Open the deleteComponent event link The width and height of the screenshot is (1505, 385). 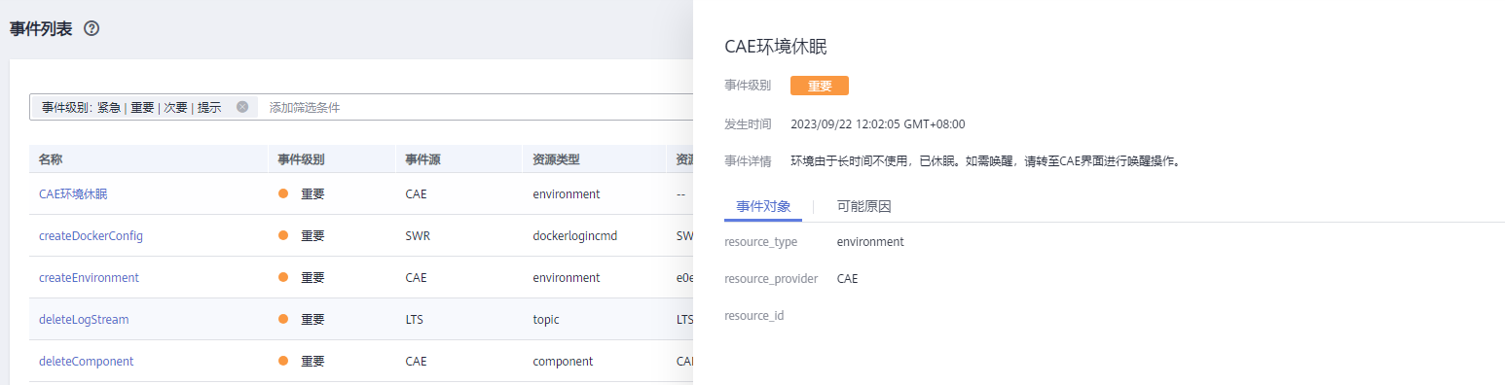pos(86,361)
